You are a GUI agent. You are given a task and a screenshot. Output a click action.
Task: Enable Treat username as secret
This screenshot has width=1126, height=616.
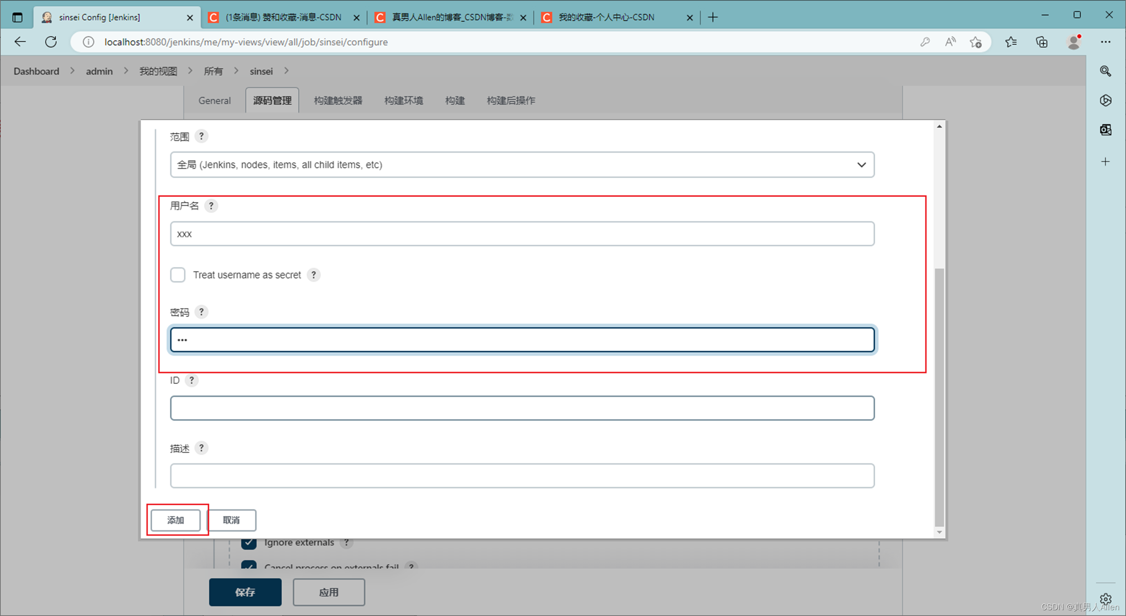point(178,275)
